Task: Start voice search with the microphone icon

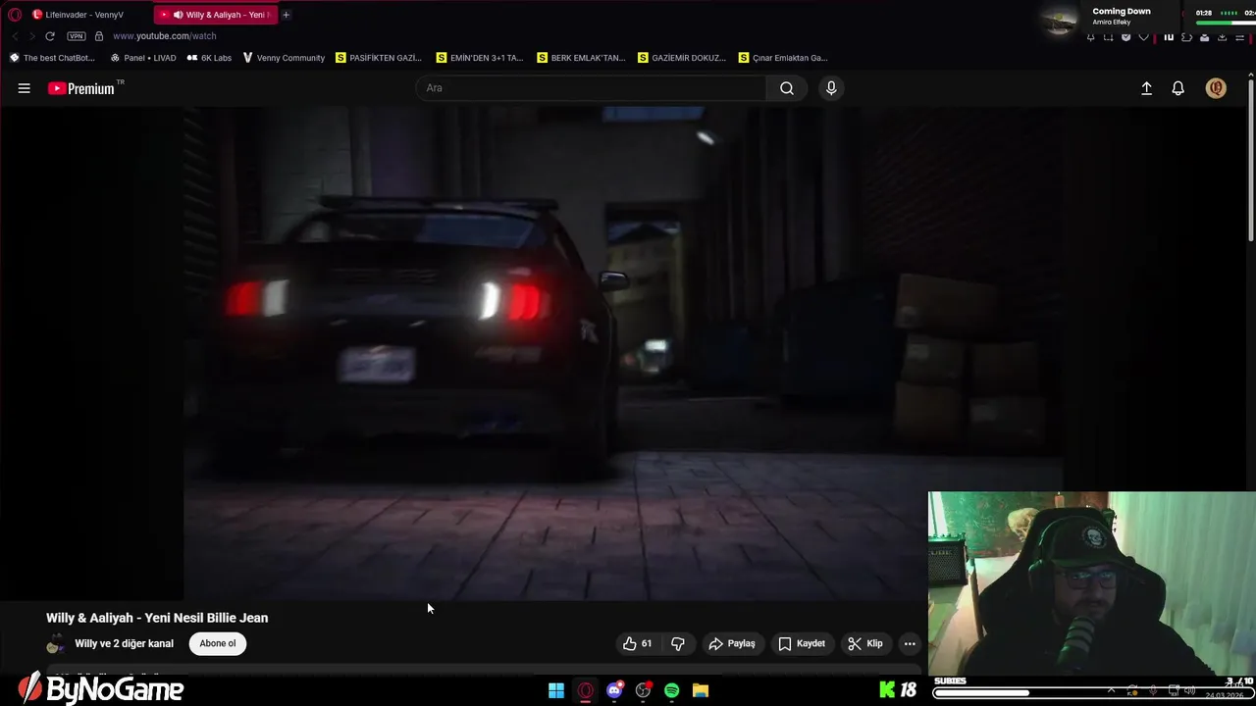Action: [831, 88]
